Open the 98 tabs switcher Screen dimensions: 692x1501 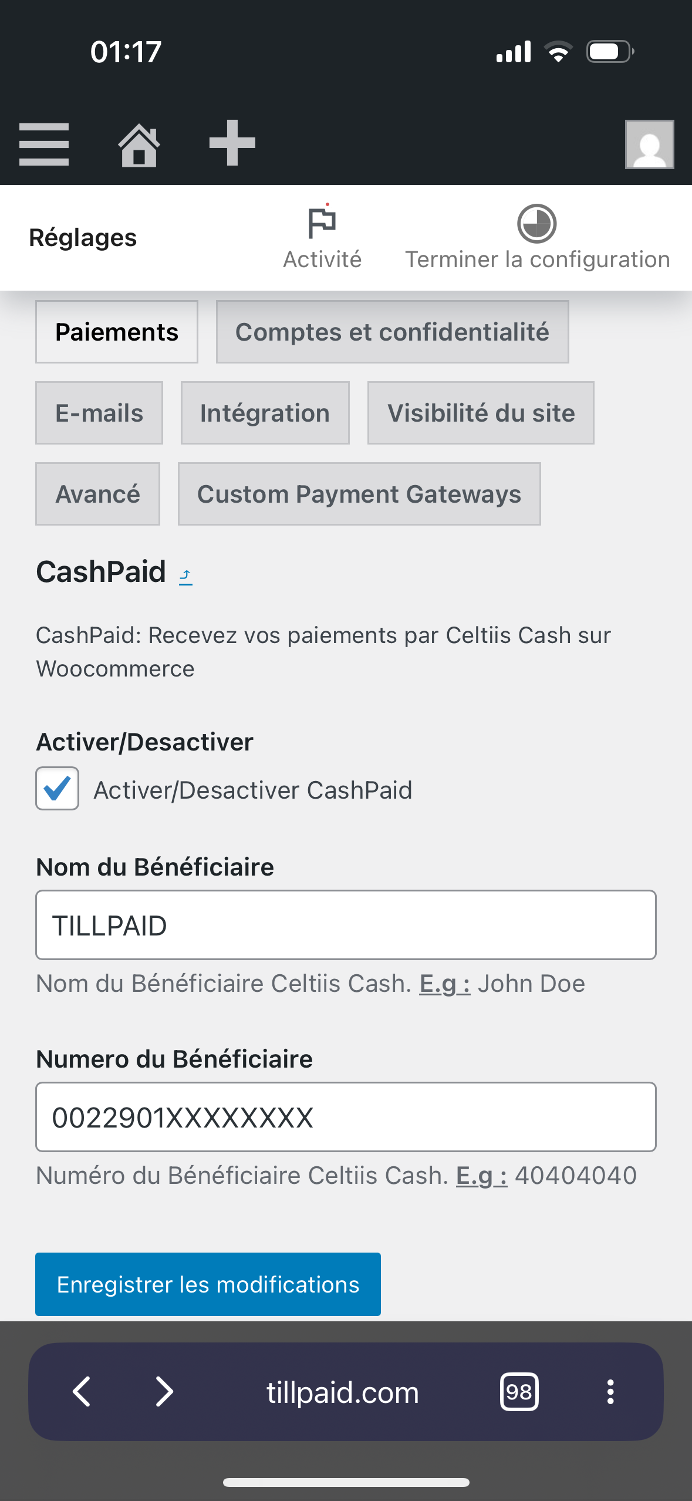point(519,1391)
